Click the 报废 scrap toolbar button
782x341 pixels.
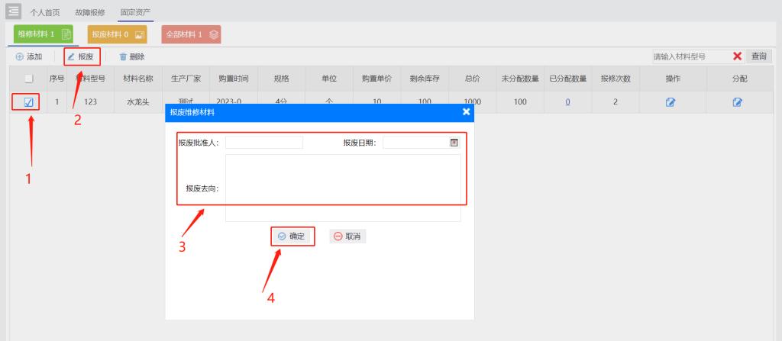81,56
